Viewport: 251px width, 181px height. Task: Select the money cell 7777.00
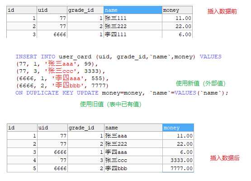click(178, 168)
